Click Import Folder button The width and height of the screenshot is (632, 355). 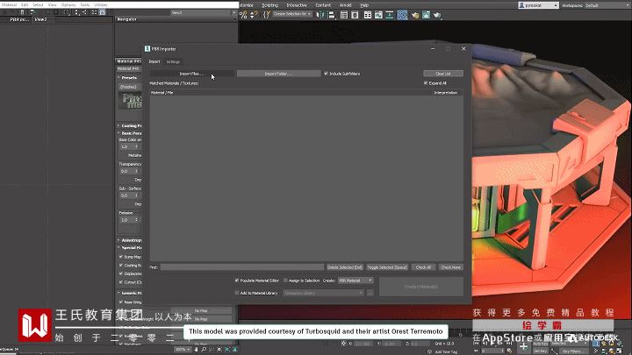coord(278,74)
